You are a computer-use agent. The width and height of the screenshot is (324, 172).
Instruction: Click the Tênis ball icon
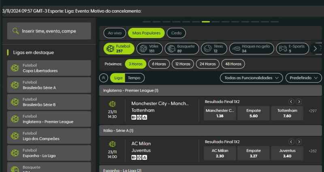[x=208, y=49]
